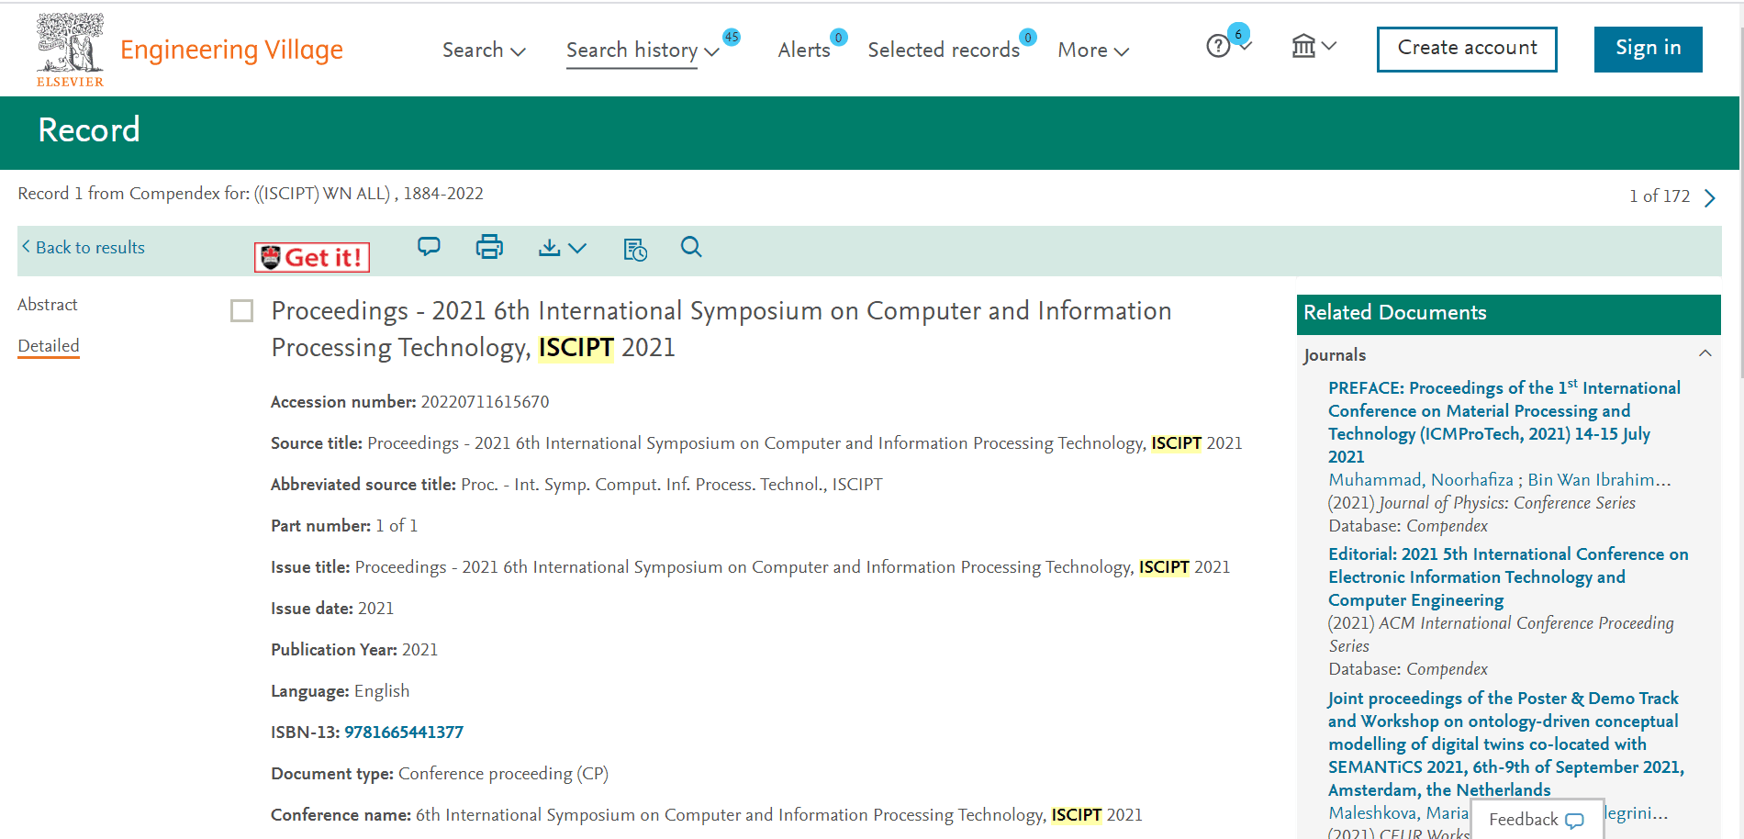Open the help question mark icon

click(x=1218, y=46)
